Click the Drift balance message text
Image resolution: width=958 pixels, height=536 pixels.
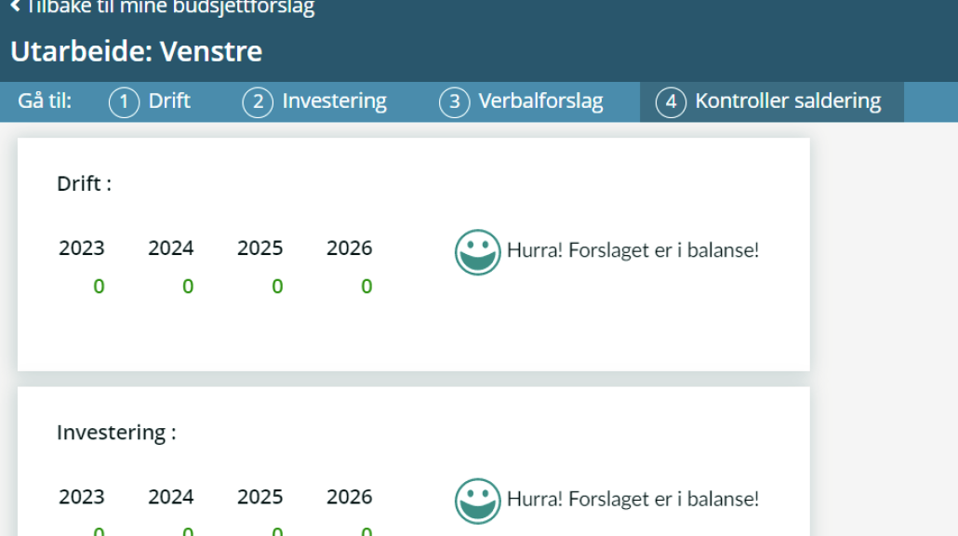(x=633, y=250)
